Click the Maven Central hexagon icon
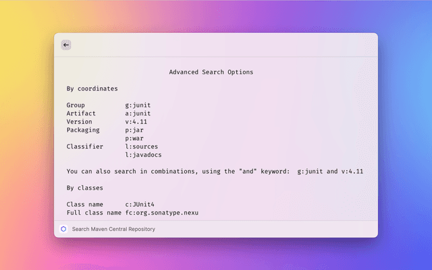The width and height of the screenshot is (432, 270). click(x=63, y=229)
